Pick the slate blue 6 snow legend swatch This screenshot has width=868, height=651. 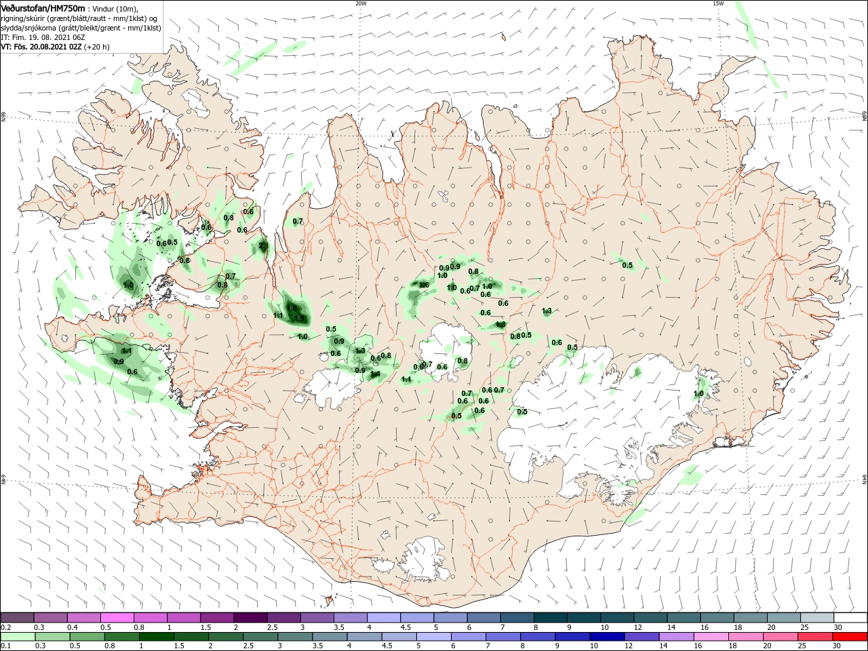(484, 618)
